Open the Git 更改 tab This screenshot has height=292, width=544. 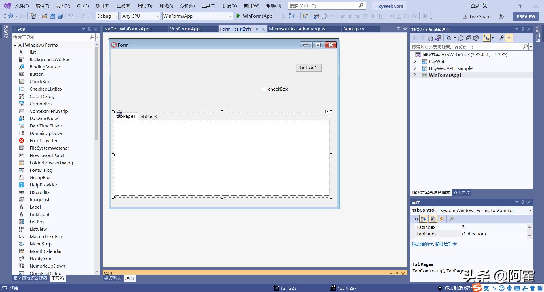click(x=462, y=192)
